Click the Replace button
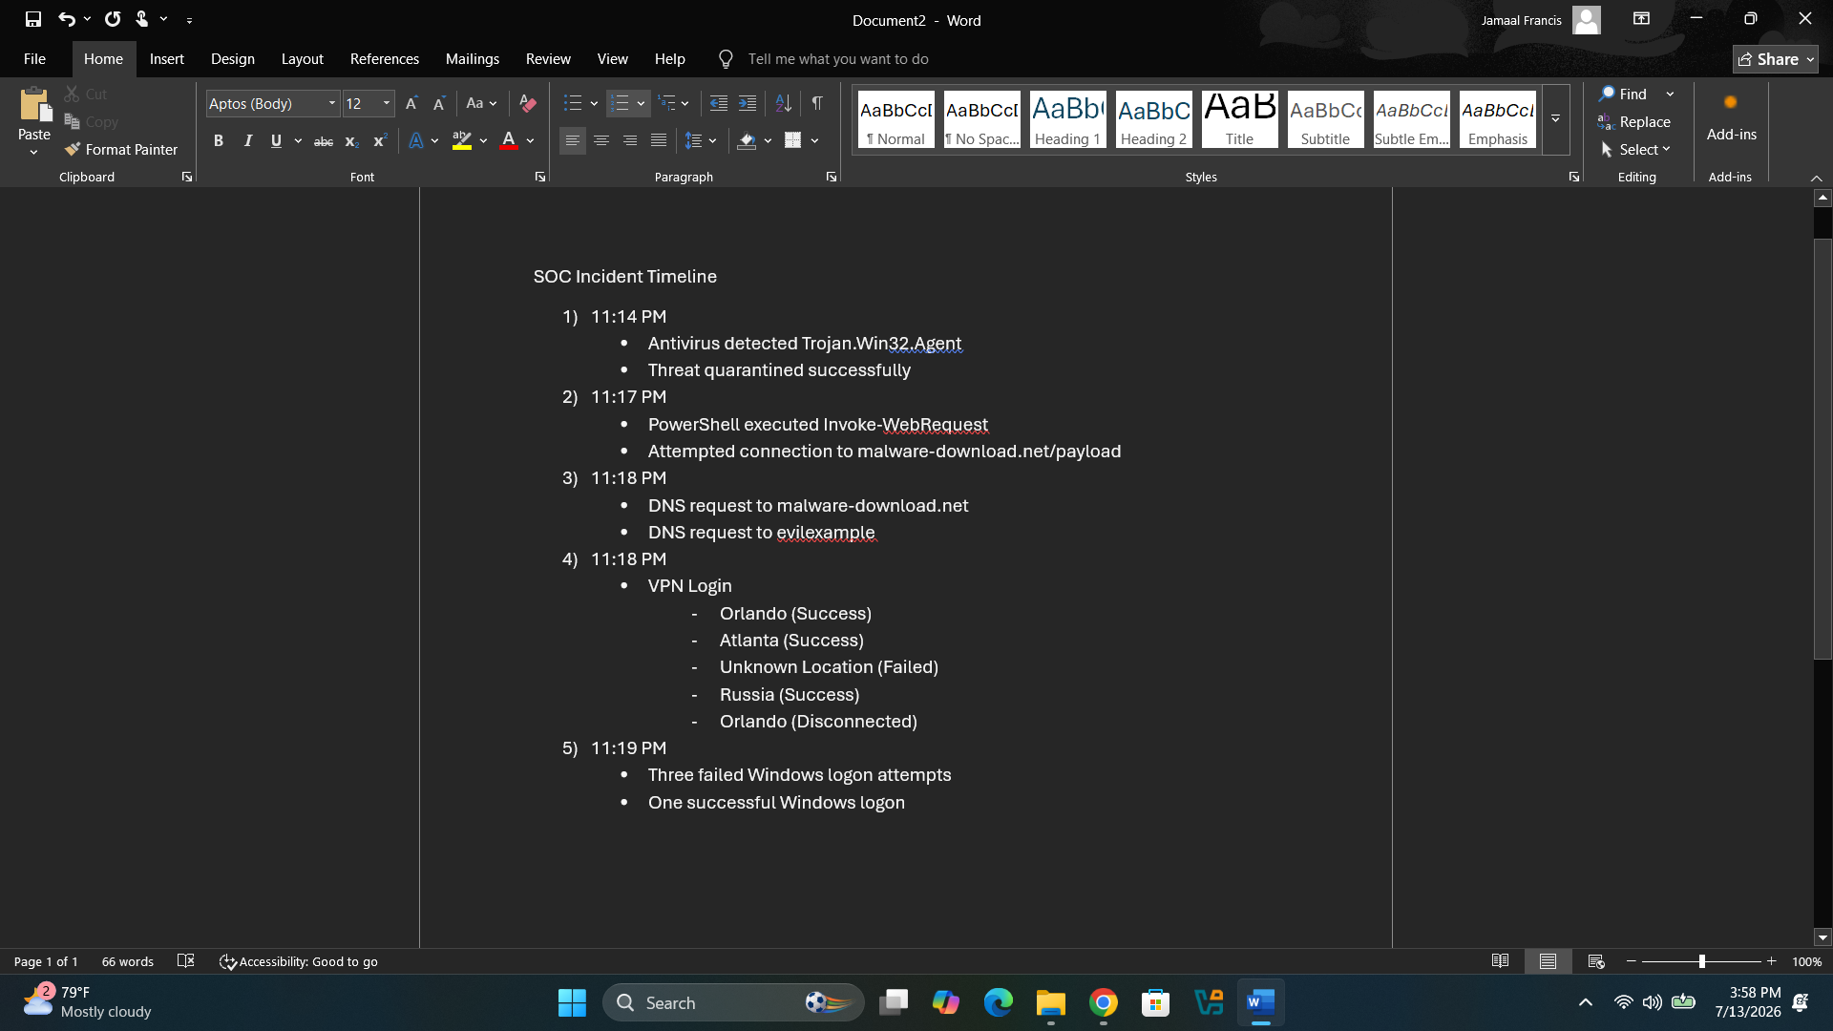Screen dimensions: 1833x1031 pyautogui.click(x=1634, y=122)
